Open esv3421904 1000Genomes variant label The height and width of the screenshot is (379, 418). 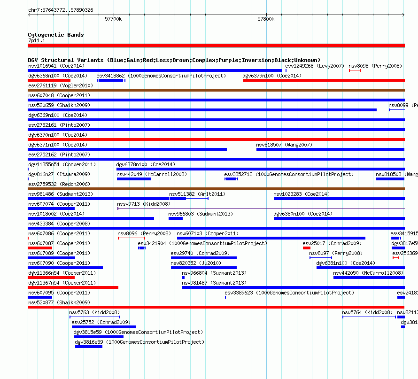click(x=202, y=243)
